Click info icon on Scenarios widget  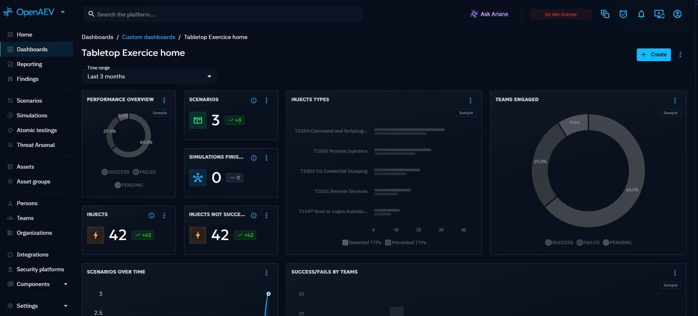pyautogui.click(x=254, y=101)
